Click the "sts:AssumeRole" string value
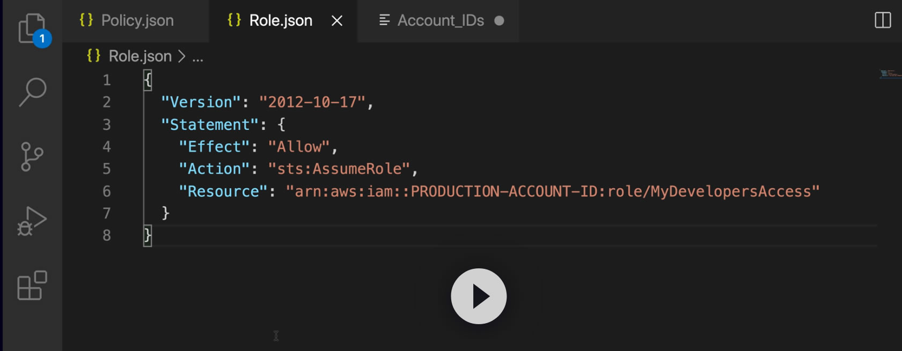The image size is (902, 351). [339, 169]
